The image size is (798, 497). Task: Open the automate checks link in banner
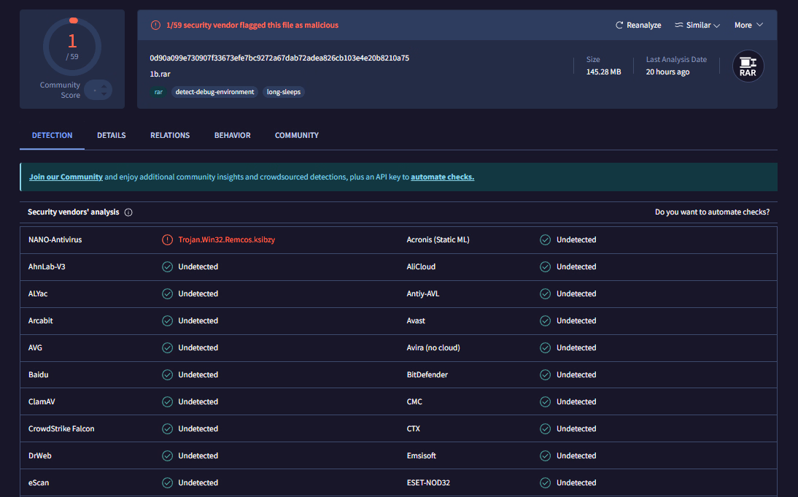pyautogui.click(x=442, y=177)
